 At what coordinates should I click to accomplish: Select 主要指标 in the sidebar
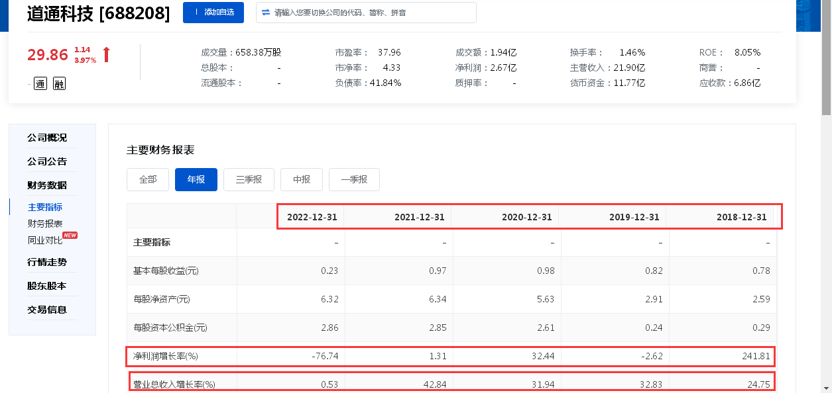[45, 207]
